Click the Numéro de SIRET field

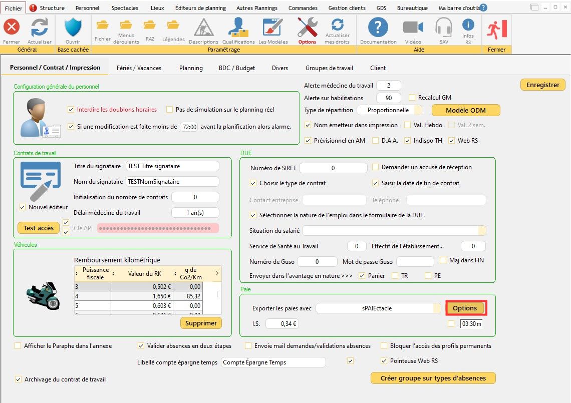(333, 168)
